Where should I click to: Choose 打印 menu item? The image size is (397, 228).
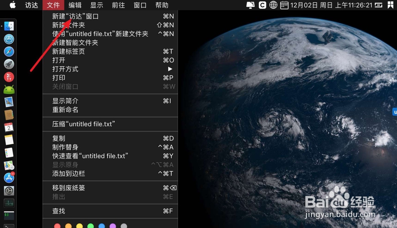(x=110, y=78)
